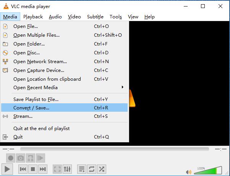Click the VLC cone icon in title bar
The height and width of the screenshot is (176, 230).
click(6, 7)
